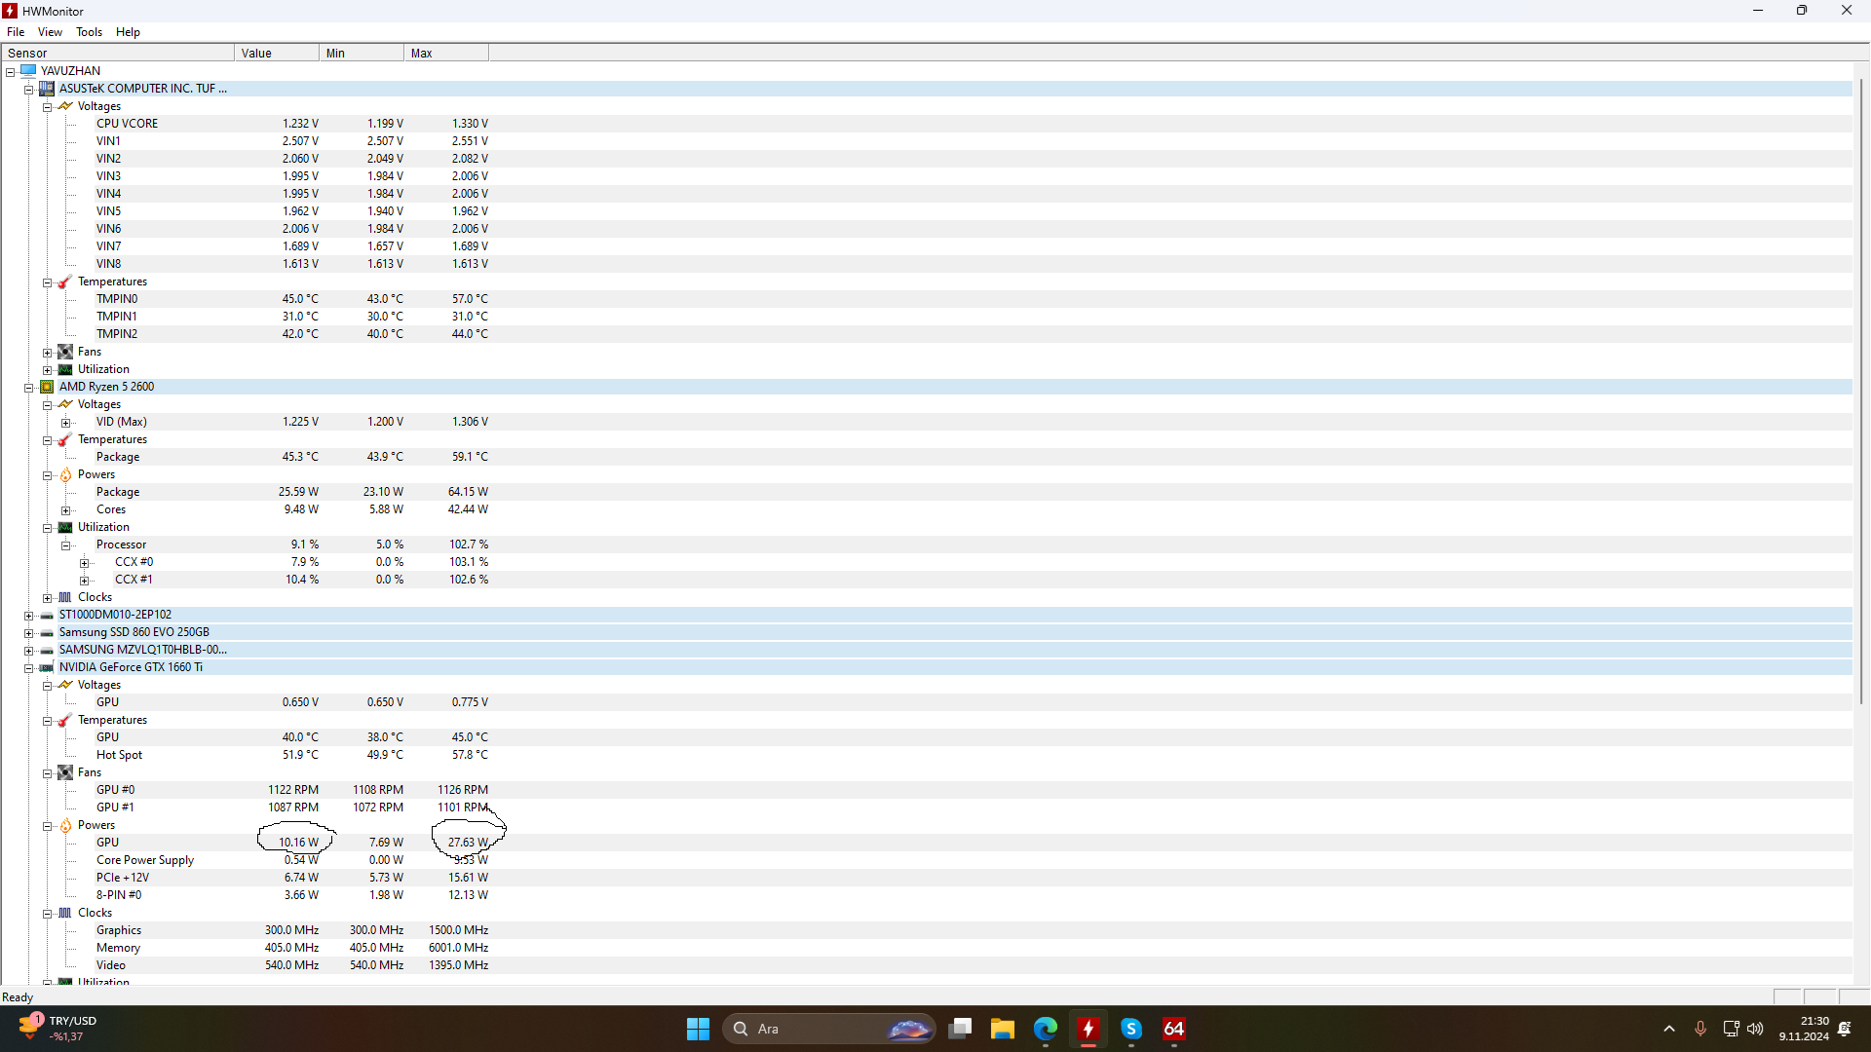The image size is (1871, 1052).
Task: Click the ASUSTeK motherboard icon
Action: 47,88
